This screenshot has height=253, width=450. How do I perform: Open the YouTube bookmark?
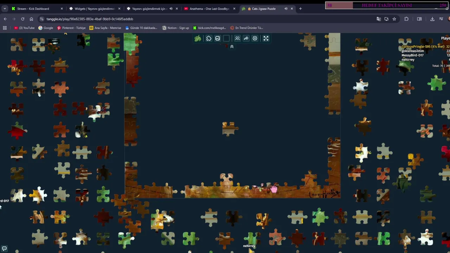[24, 28]
